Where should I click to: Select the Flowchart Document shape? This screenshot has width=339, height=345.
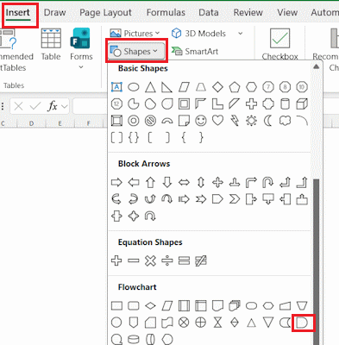217,305
